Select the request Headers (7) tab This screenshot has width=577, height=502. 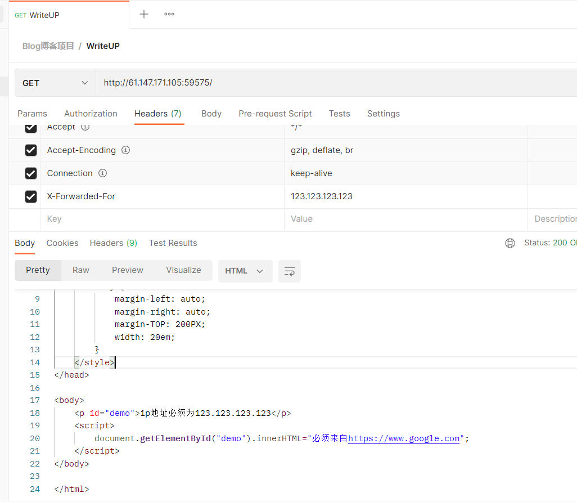coord(158,114)
